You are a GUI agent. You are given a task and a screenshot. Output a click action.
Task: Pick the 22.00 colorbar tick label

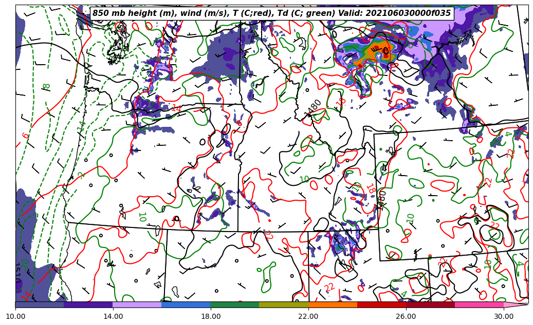coord(308,317)
